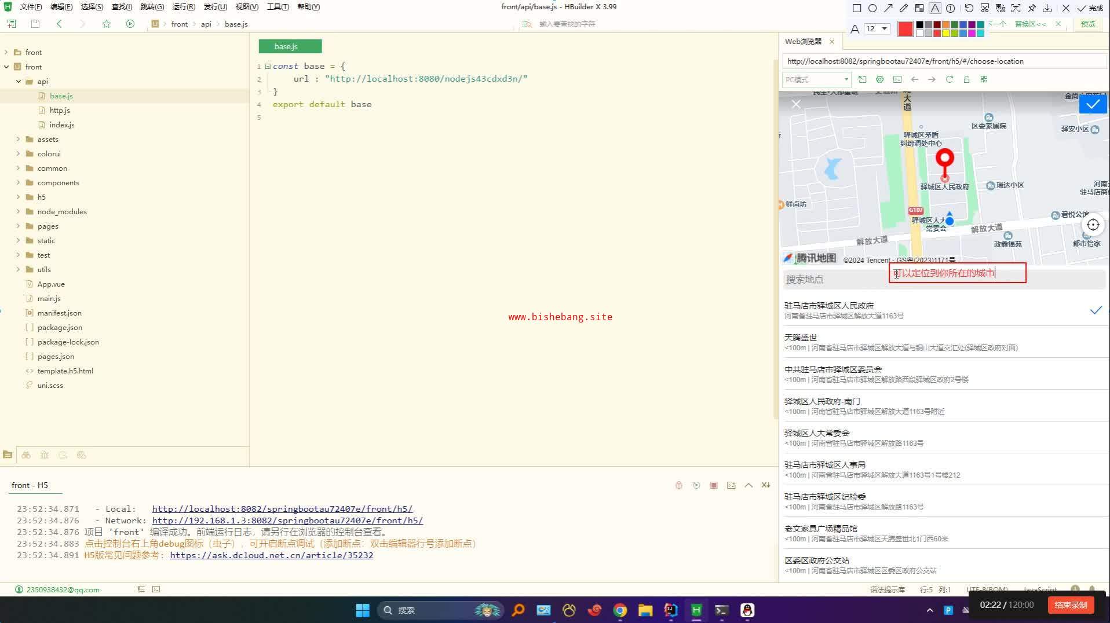Image resolution: width=1110 pixels, height=623 pixels.
Task: Refresh the built-in web browser
Action: coord(950,79)
